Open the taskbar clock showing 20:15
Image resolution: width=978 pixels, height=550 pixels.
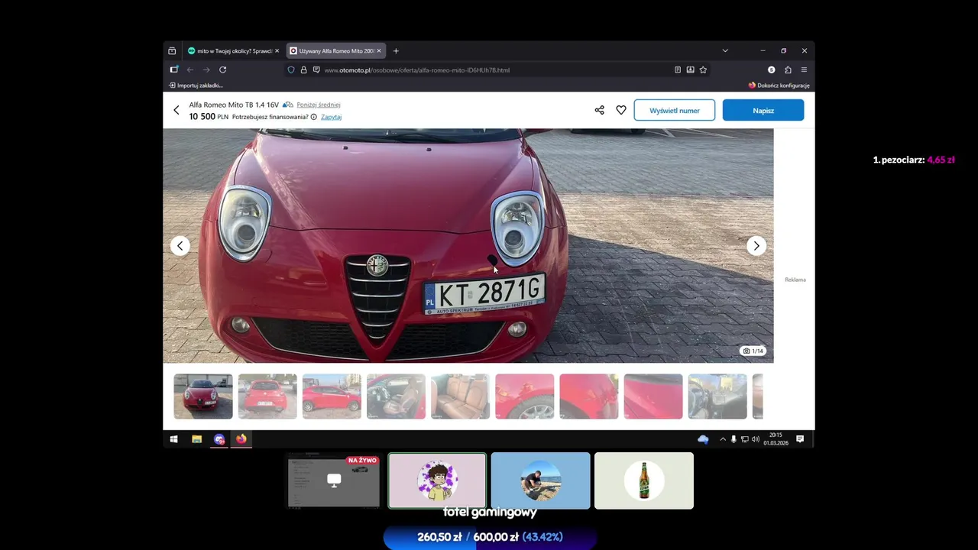tap(776, 439)
